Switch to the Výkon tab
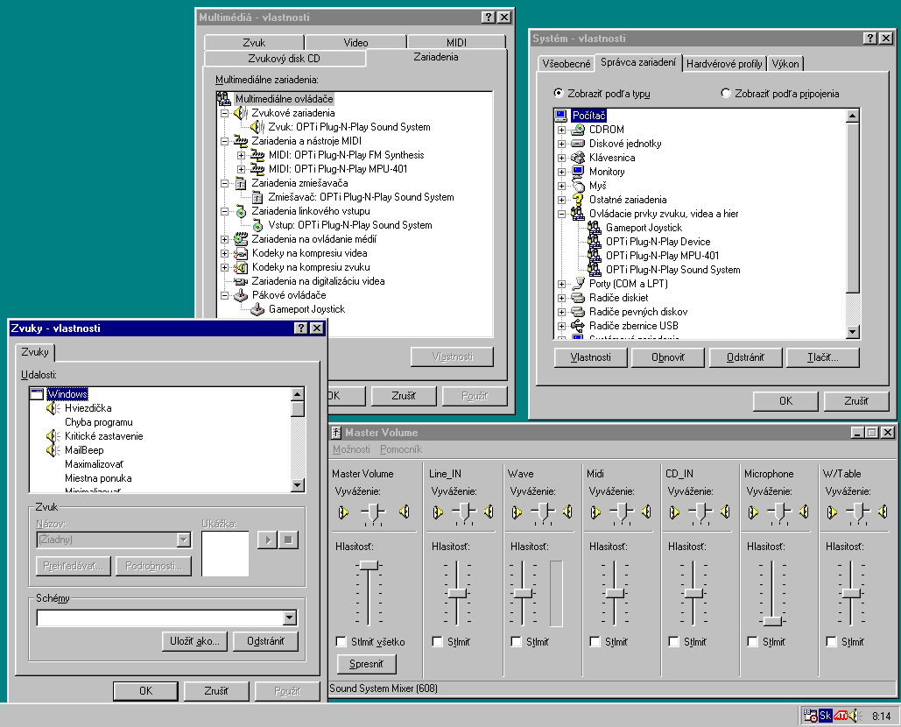 [x=785, y=64]
